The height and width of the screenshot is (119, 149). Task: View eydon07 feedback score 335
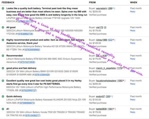coord(108,96)
